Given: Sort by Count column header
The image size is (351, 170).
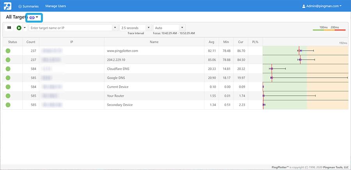Looking at the screenshot, I should point(31,42).
